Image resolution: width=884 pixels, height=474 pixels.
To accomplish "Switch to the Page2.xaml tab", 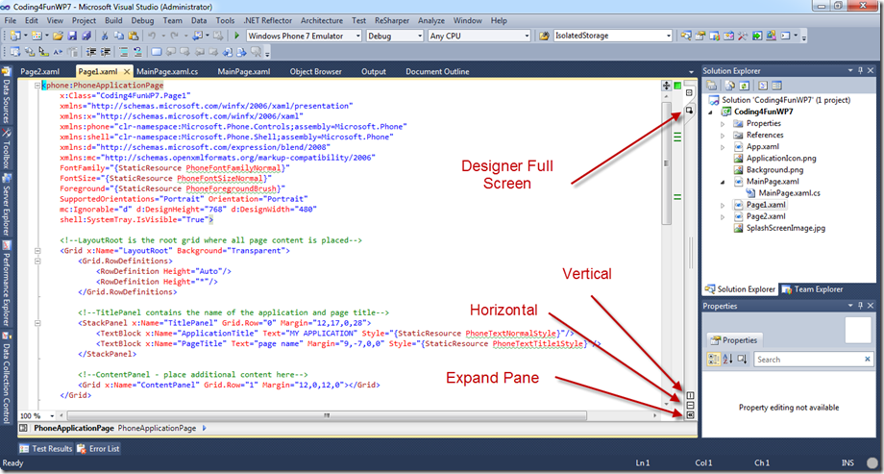I will coord(39,72).
